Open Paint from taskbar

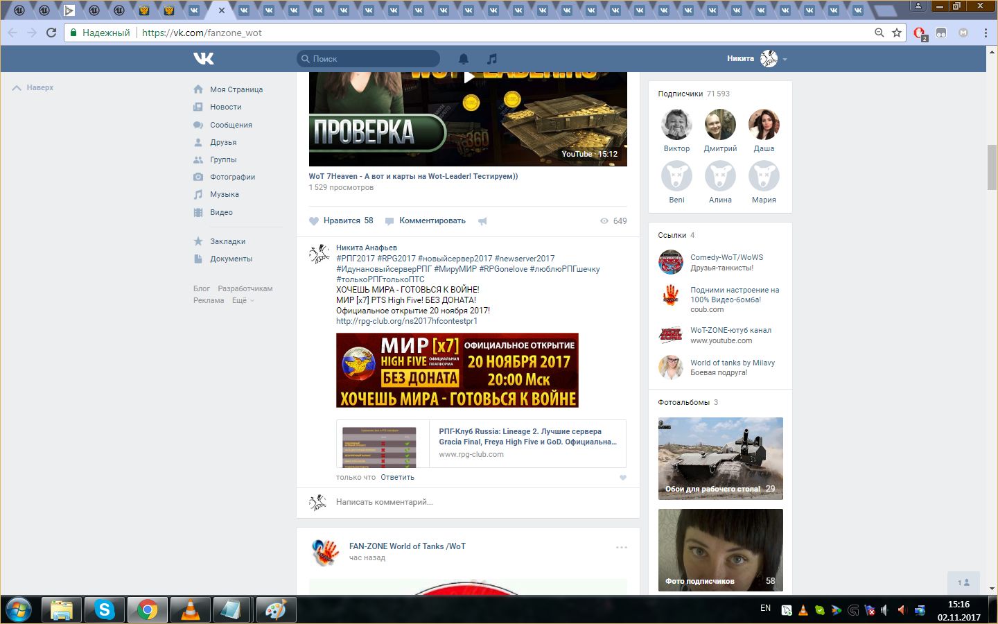point(276,610)
